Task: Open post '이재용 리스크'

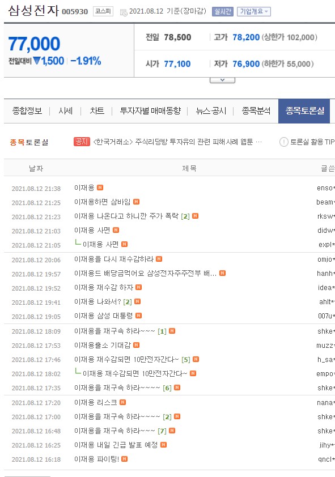Action: (x=96, y=402)
